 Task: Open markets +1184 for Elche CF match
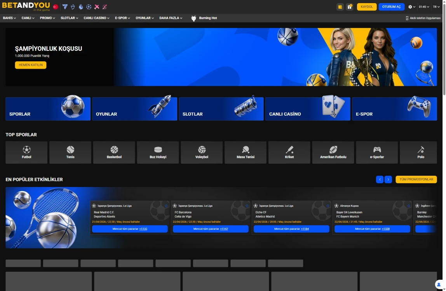click(x=291, y=229)
